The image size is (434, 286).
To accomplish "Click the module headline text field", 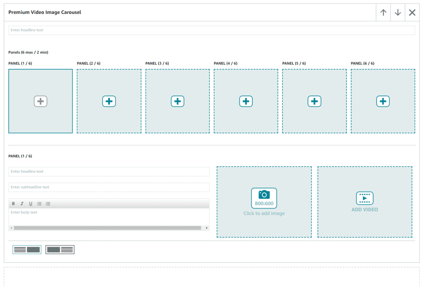I will click(x=212, y=30).
